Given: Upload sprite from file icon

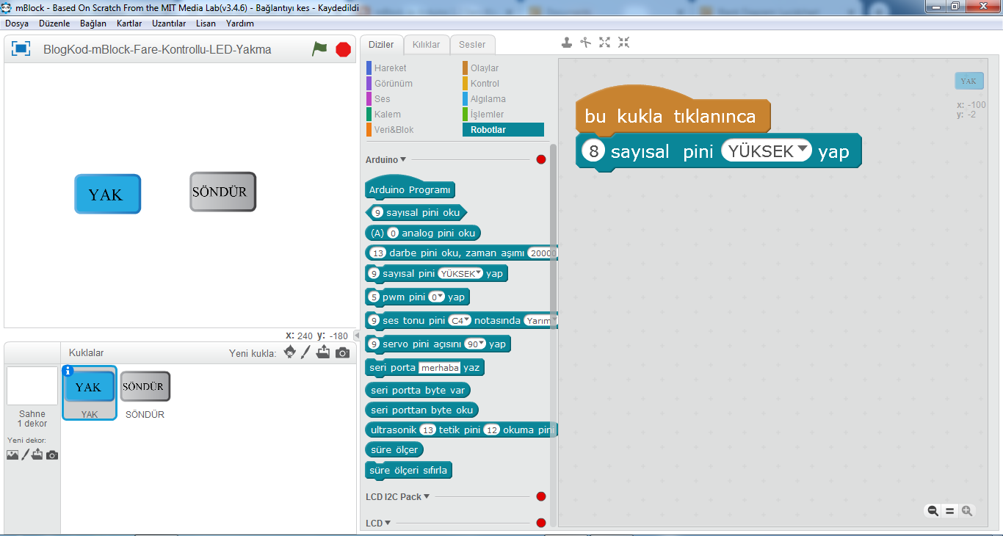Looking at the screenshot, I should pos(324,352).
